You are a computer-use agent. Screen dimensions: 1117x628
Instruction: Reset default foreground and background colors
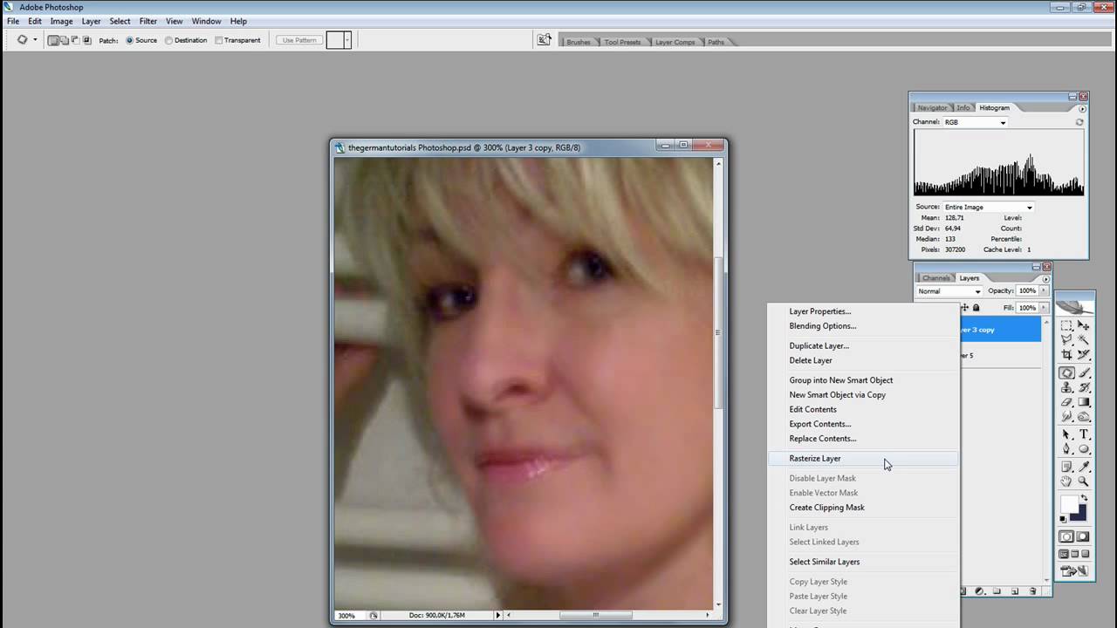point(1063,519)
